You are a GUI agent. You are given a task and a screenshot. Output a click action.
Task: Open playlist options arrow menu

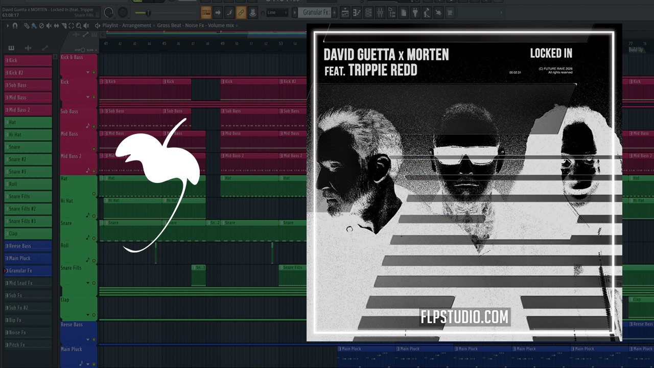(x=8, y=25)
